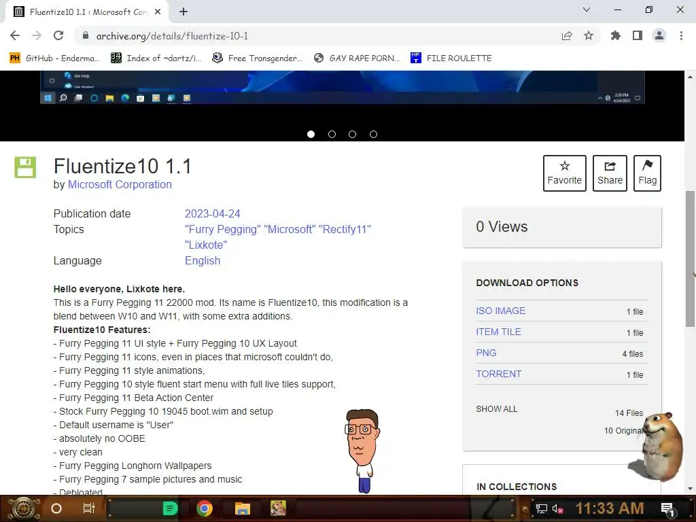
Task: Open the "Microsoft" topic link
Action: click(290, 230)
